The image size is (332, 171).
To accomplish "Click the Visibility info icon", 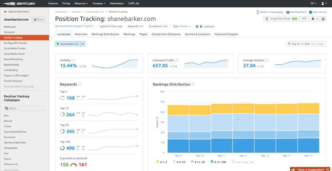I will click(x=73, y=60).
